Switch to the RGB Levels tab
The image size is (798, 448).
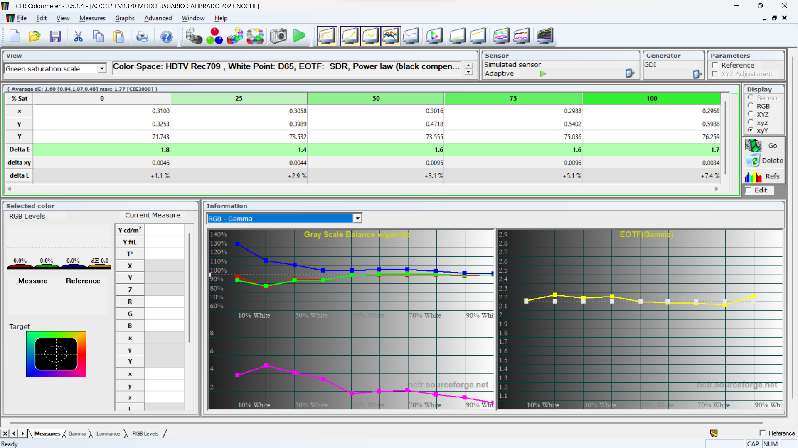tap(145, 433)
